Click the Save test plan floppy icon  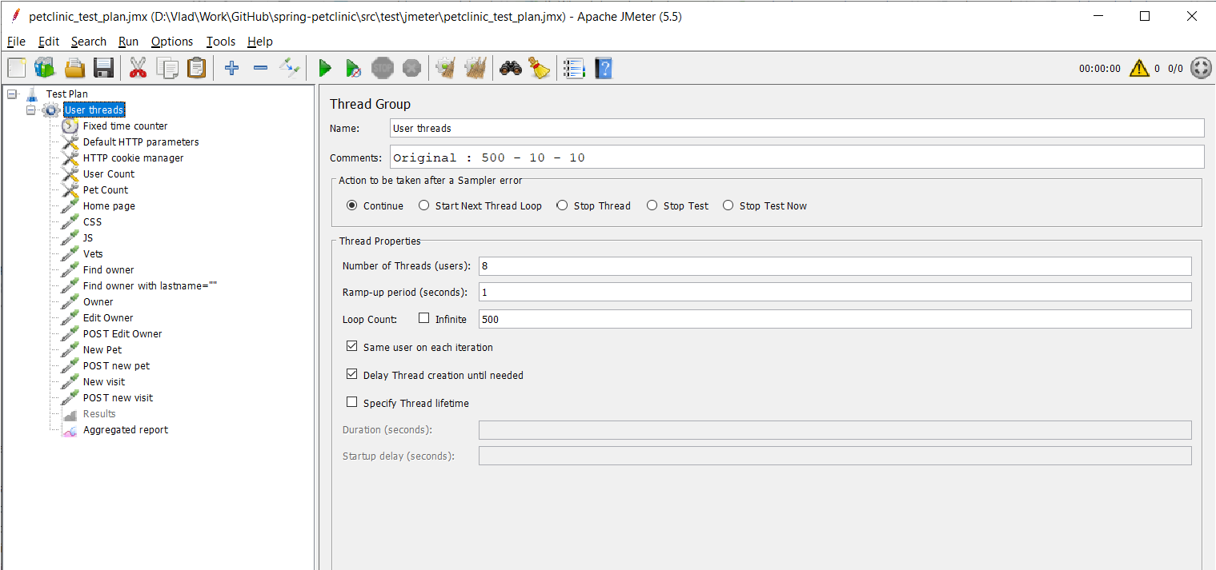[103, 69]
